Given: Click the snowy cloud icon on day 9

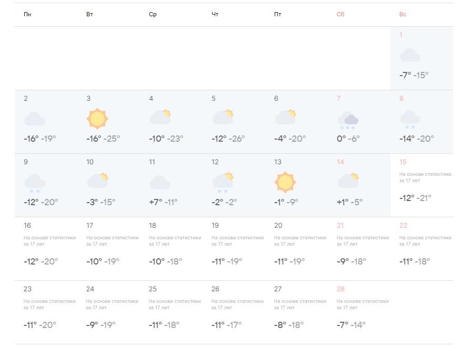Looking at the screenshot, I should pyautogui.click(x=35, y=183).
